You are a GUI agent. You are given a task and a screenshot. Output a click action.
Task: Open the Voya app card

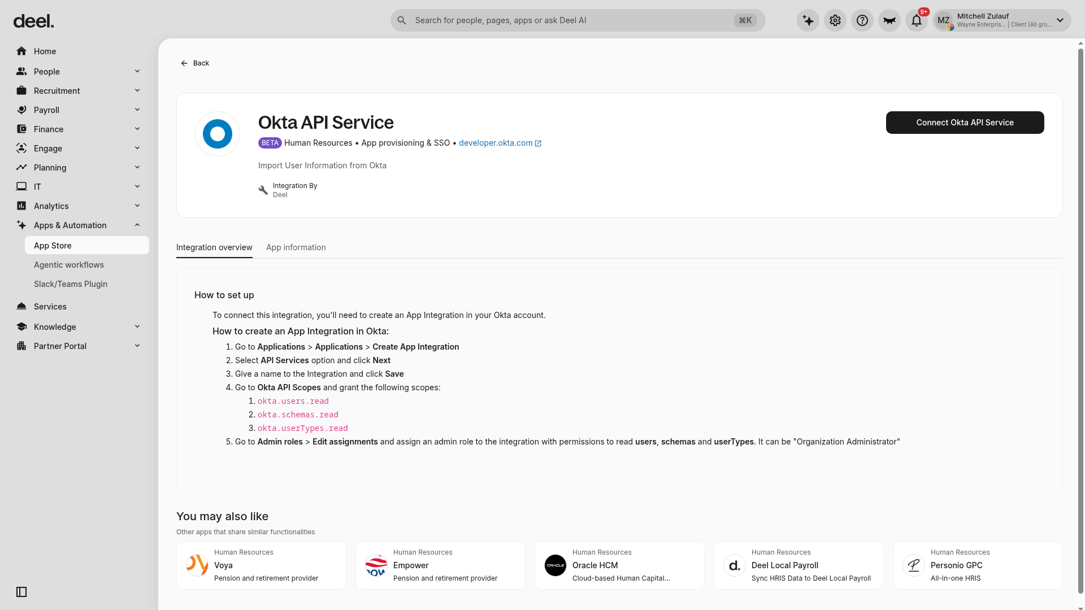point(261,565)
